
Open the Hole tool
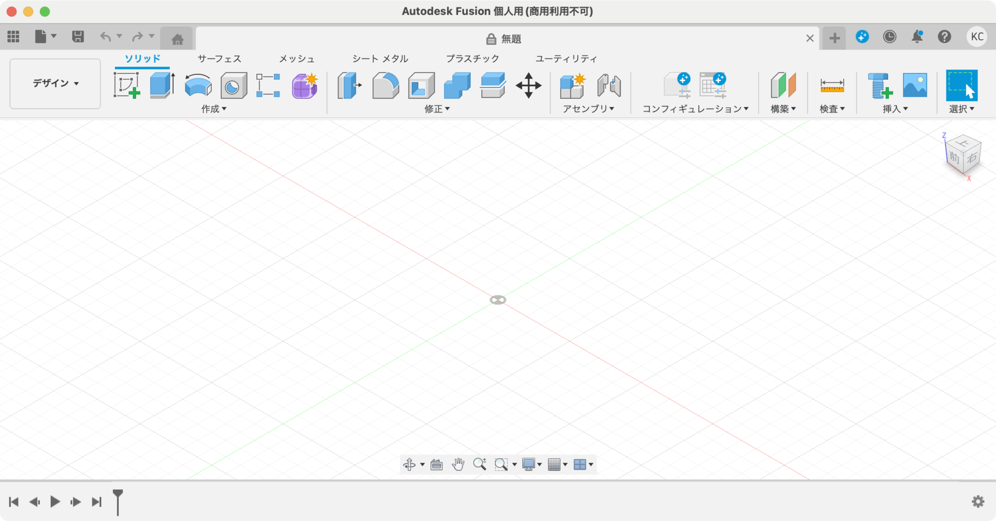tap(233, 85)
